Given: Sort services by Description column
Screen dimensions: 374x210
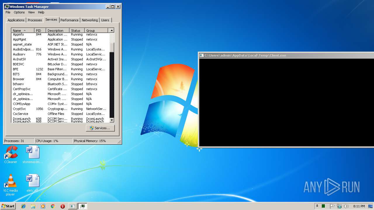Looking at the screenshot, I should click(x=58, y=30).
